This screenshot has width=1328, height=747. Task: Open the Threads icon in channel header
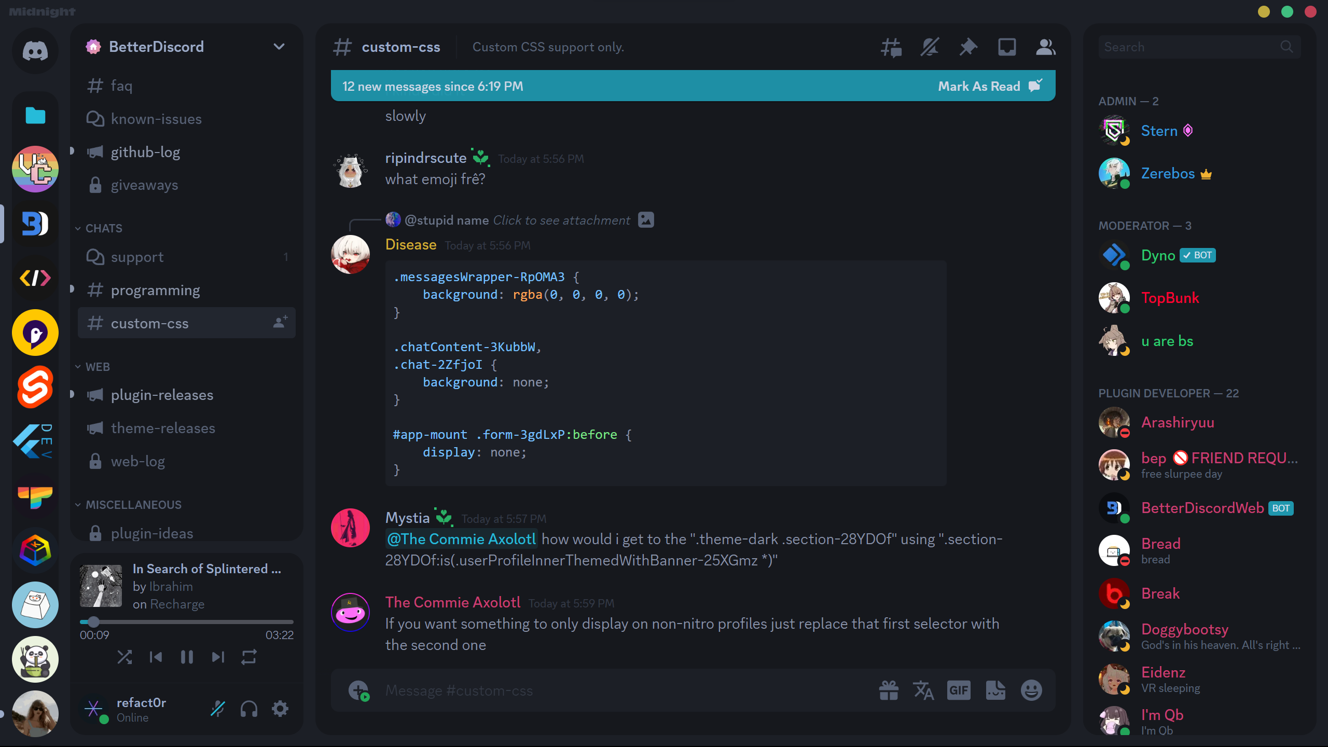(891, 47)
